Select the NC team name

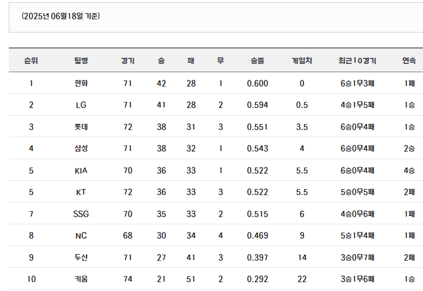tap(81, 236)
